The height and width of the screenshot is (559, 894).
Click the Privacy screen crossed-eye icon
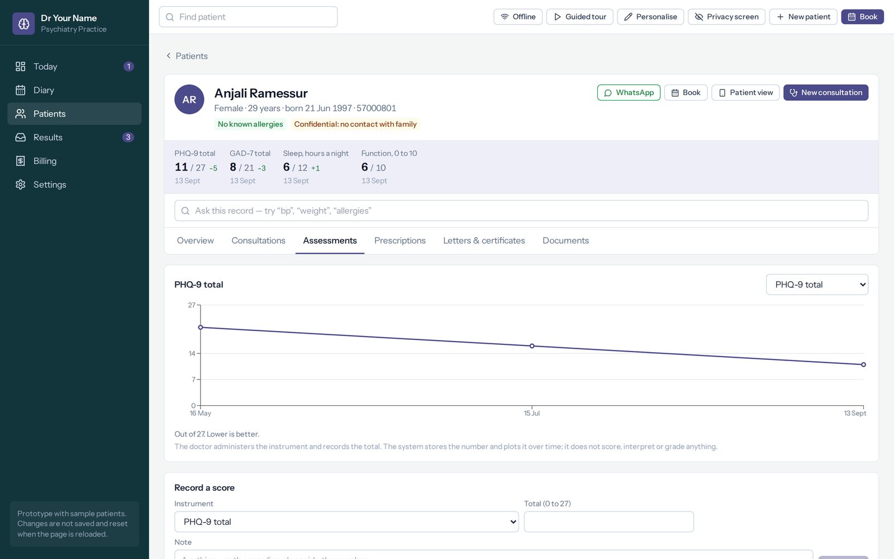pos(699,17)
